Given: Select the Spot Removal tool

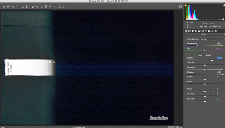Looking at the screenshot, I should (33, 7).
